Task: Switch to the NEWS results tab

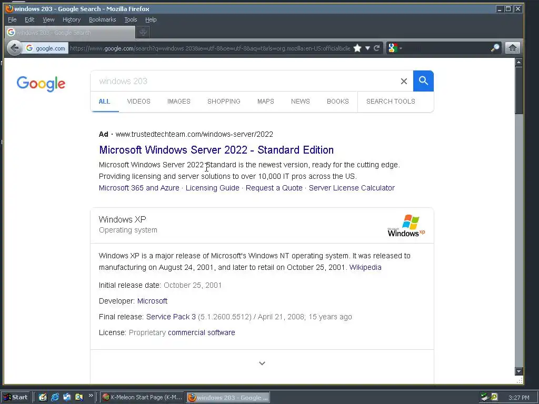Action: click(301, 102)
